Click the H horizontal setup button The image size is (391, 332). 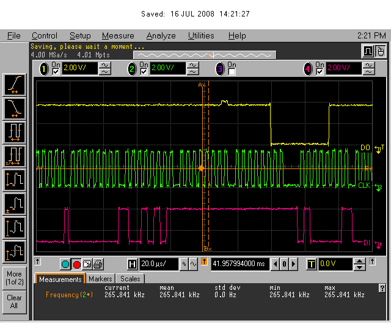click(x=132, y=264)
